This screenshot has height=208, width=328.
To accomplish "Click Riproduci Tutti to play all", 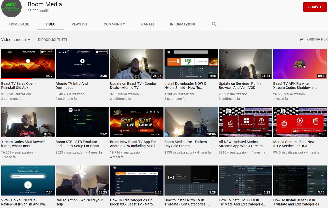I will pyautogui.click(x=52, y=40).
